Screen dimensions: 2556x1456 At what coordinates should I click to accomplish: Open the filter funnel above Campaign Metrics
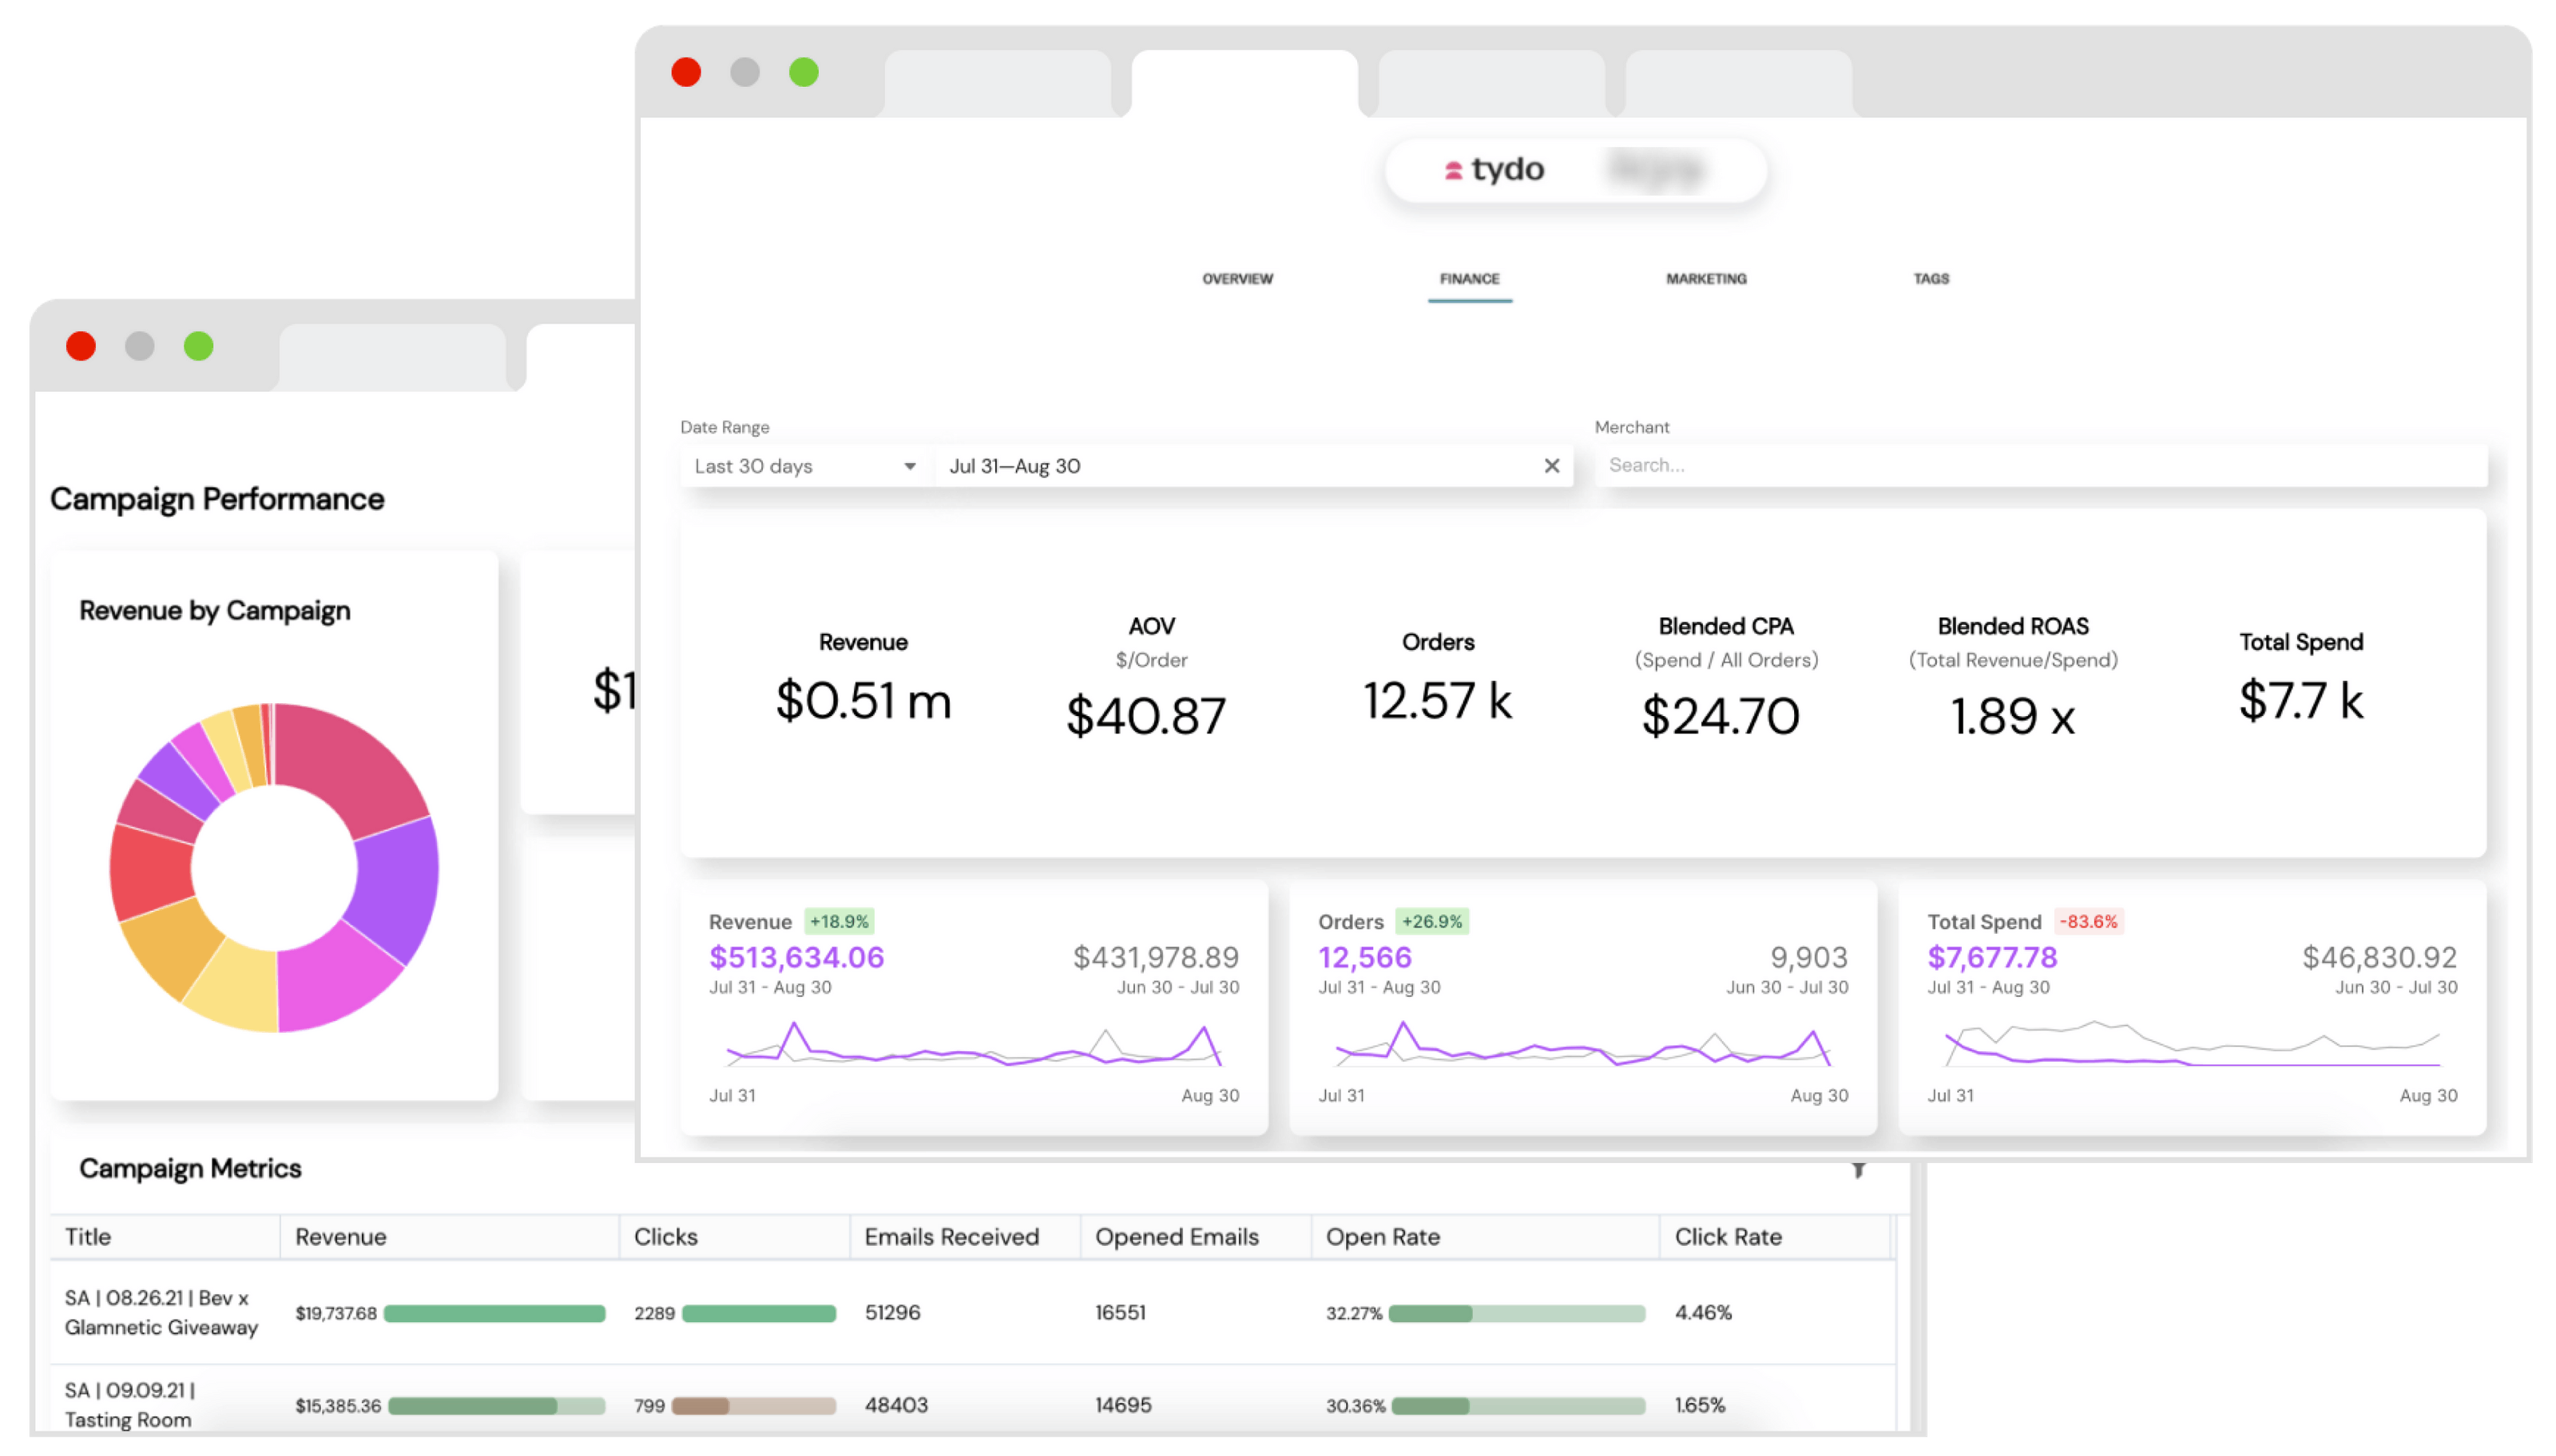1859,1171
